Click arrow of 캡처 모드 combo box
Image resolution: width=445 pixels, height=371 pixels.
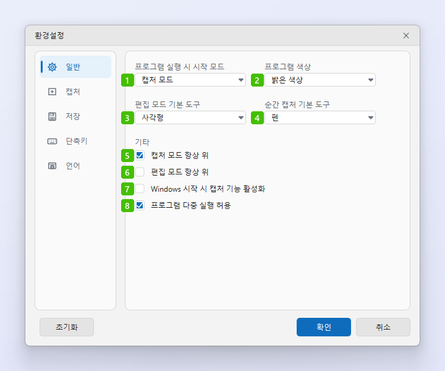[x=241, y=80]
